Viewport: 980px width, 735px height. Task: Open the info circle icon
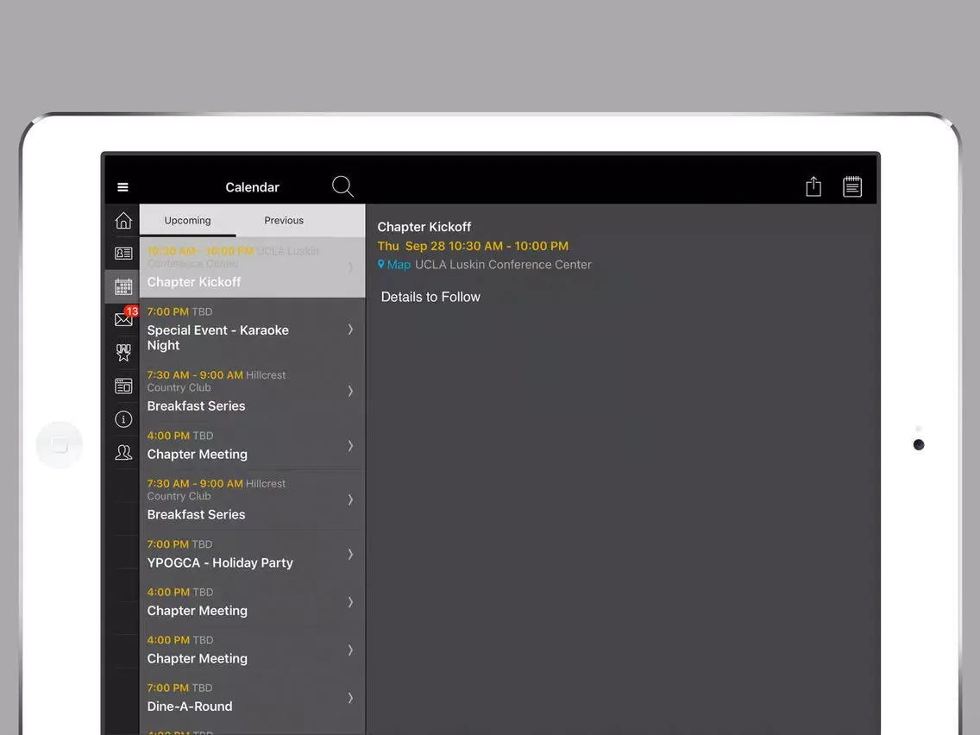[123, 418]
